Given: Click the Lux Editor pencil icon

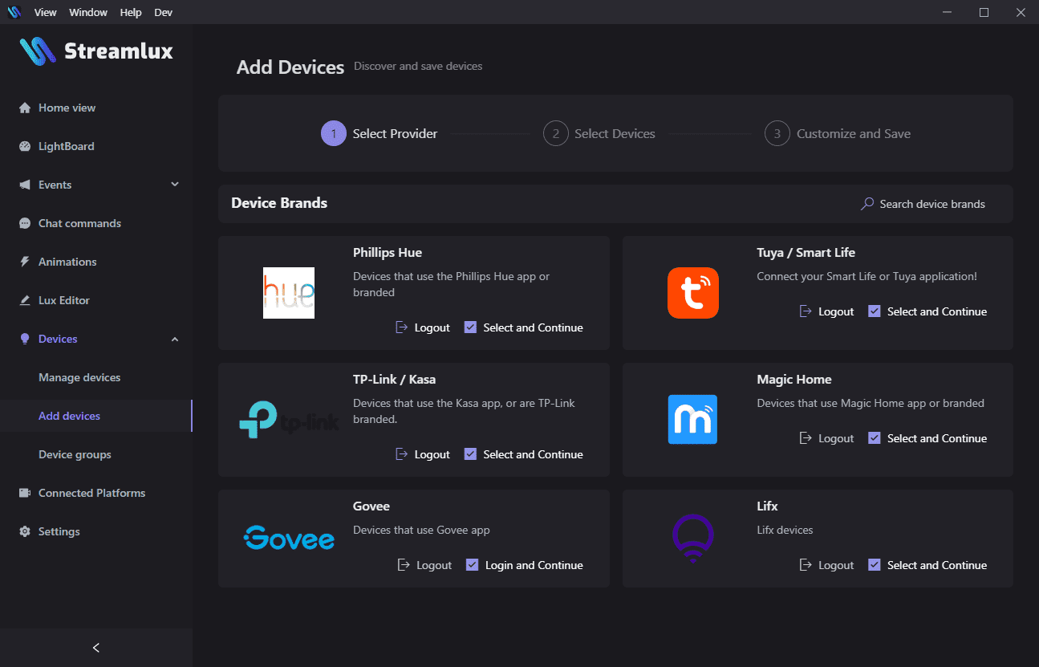Looking at the screenshot, I should pos(24,301).
